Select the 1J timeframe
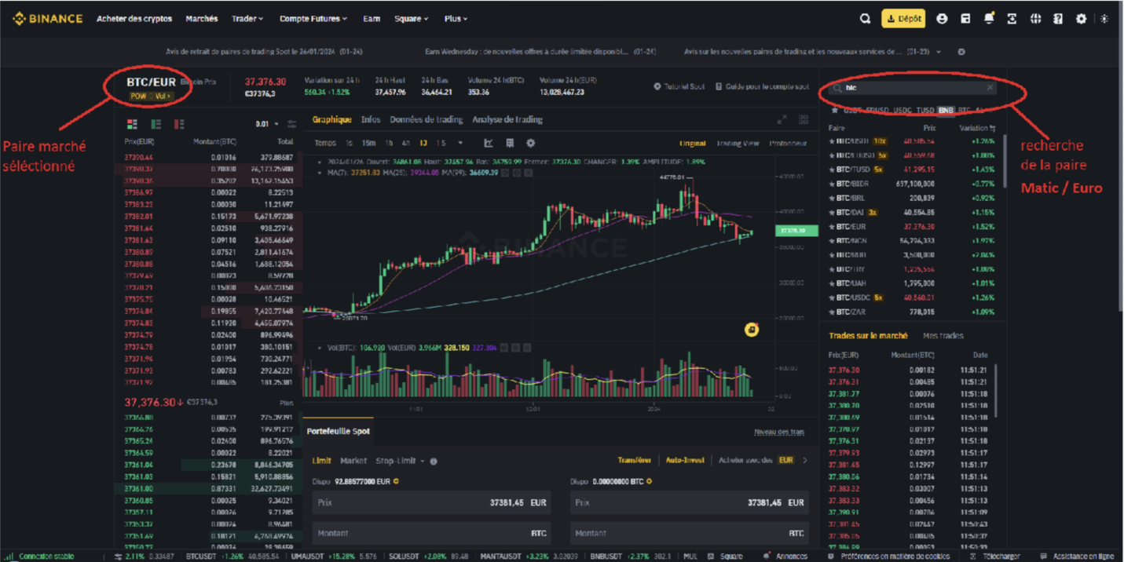Image resolution: width=1124 pixels, height=562 pixels. point(423,143)
